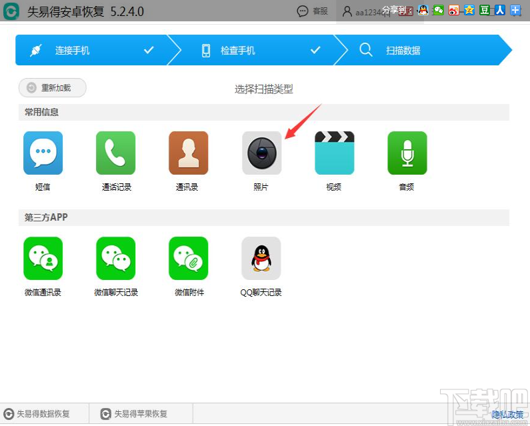The width and height of the screenshot is (530, 426).
Task: Share to Sina Weibo icon
Action: [453, 10]
